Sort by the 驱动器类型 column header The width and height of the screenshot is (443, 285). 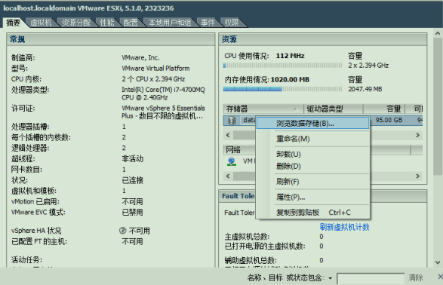click(x=334, y=109)
